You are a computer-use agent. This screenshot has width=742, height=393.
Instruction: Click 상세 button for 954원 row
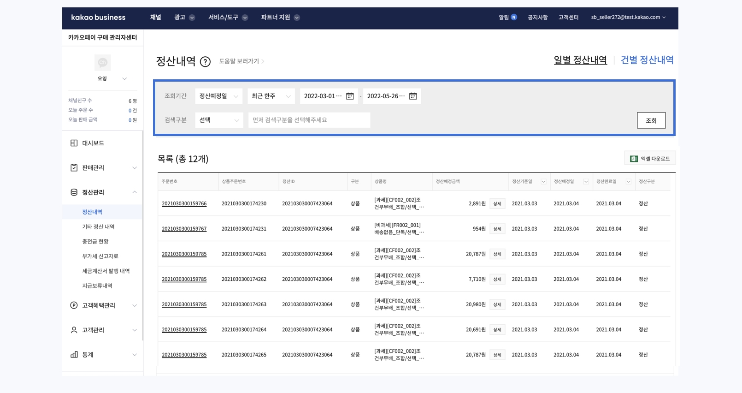[x=497, y=229]
